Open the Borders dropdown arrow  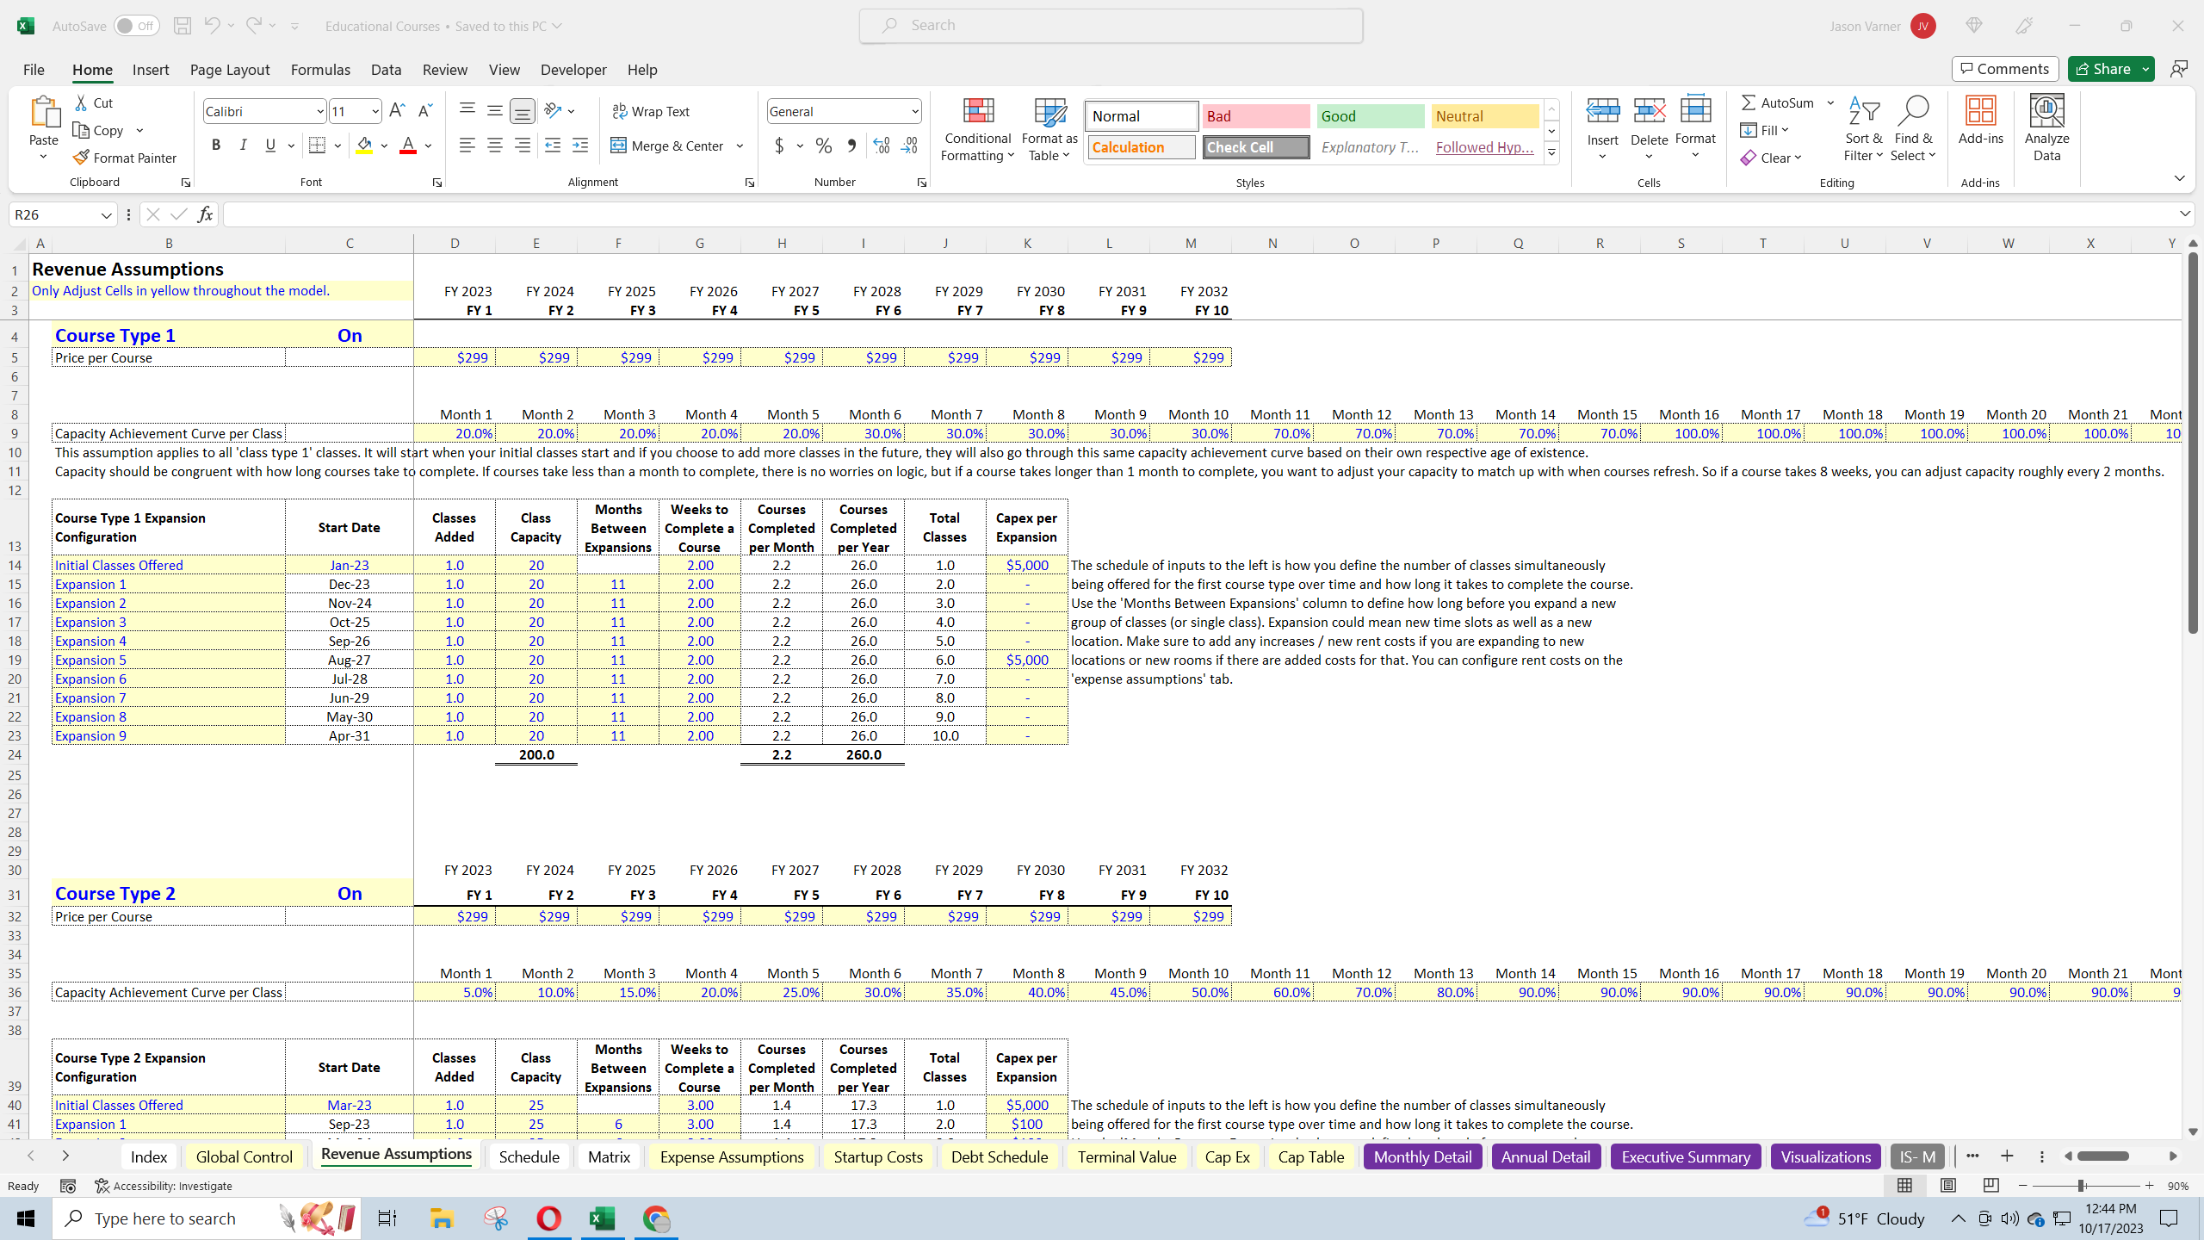(x=337, y=146)
